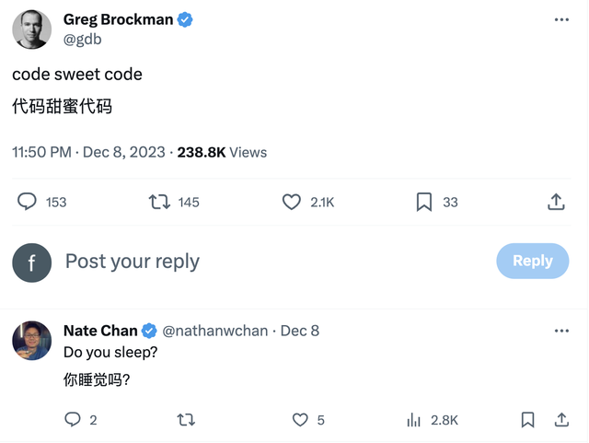Reply to Greg Brockman's tweet via comment icon
Viewport: 589px width, 443px height.
28,202
